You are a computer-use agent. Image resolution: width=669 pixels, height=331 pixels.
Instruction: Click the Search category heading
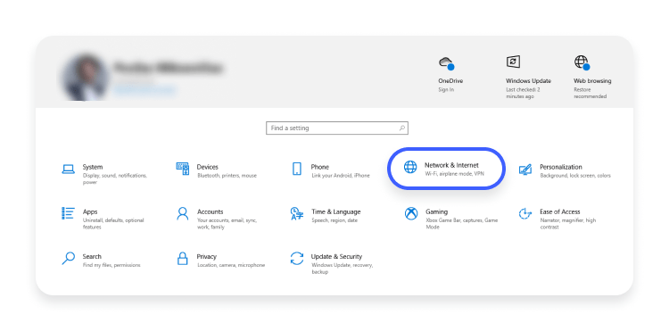point(92,256)
